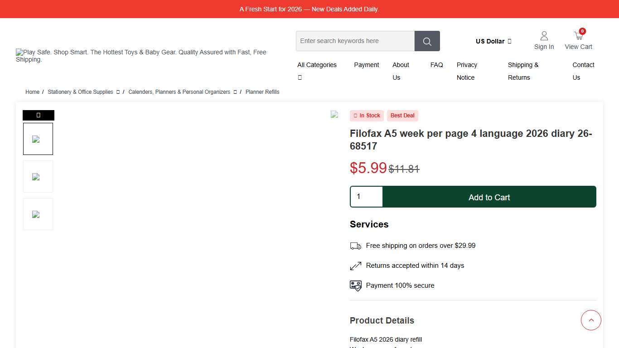Open the Contact Us page
The image size is (619, 348).
[x=583, y=71]
